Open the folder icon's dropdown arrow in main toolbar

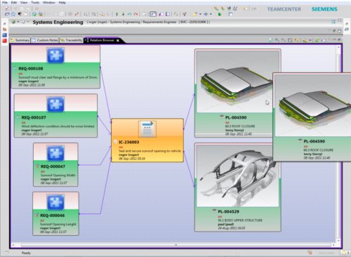point(200,14)
